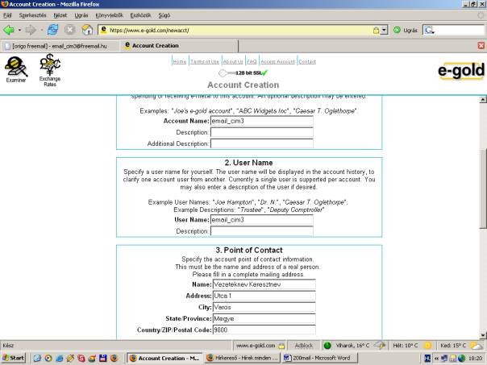The image size is (487, 365).
Task: Reload the page with the refresh icon
Action: pyautogui.click(x=52, y=30)
